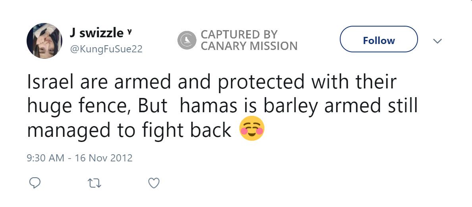This screenshot has width=472, height=207.
Task: Click the CAPTURED BY watermark text
Action: 239,34
